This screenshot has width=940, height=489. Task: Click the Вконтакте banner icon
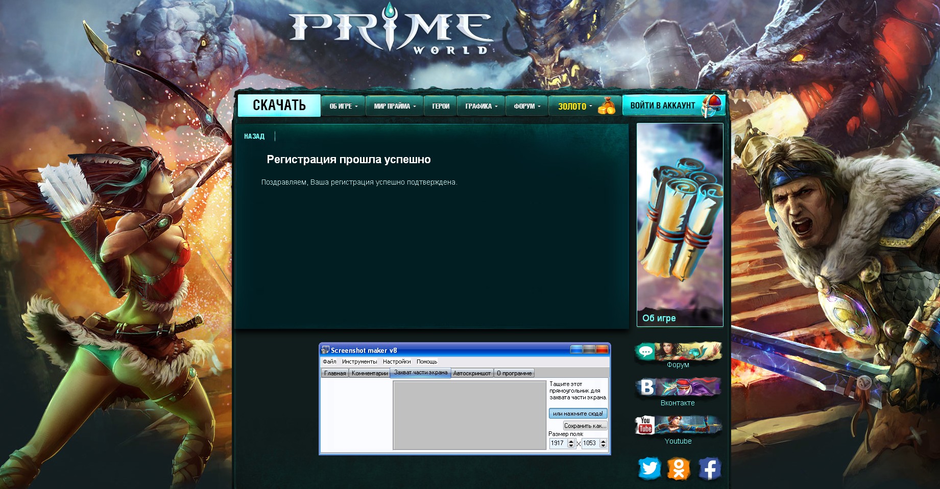(x=678, y=387)
